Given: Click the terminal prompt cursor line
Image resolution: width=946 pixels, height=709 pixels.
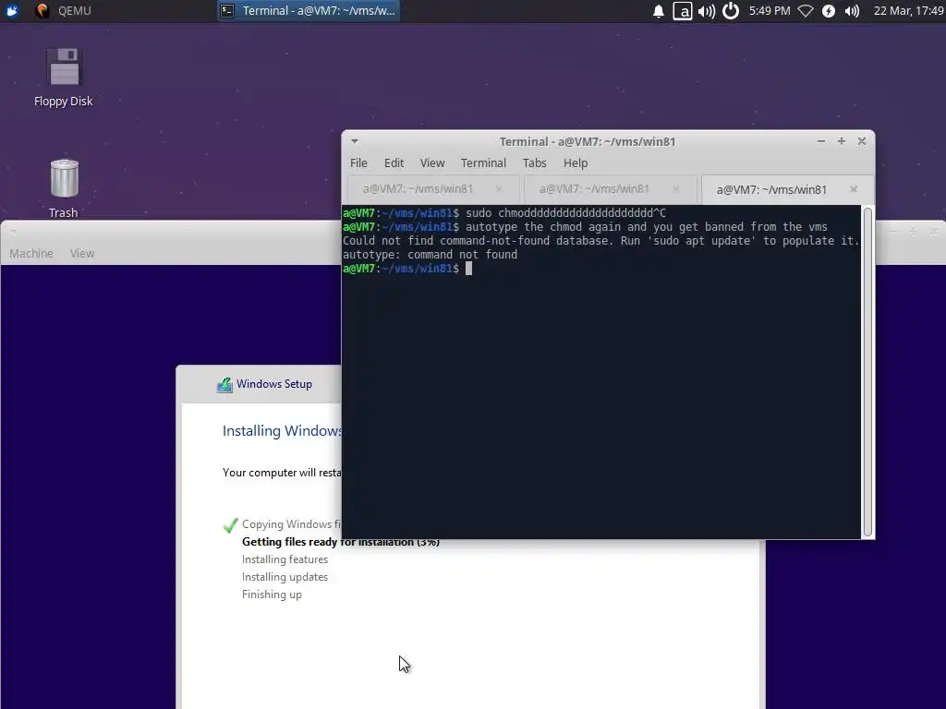Looking at the screenshot, I should (407, 269).
